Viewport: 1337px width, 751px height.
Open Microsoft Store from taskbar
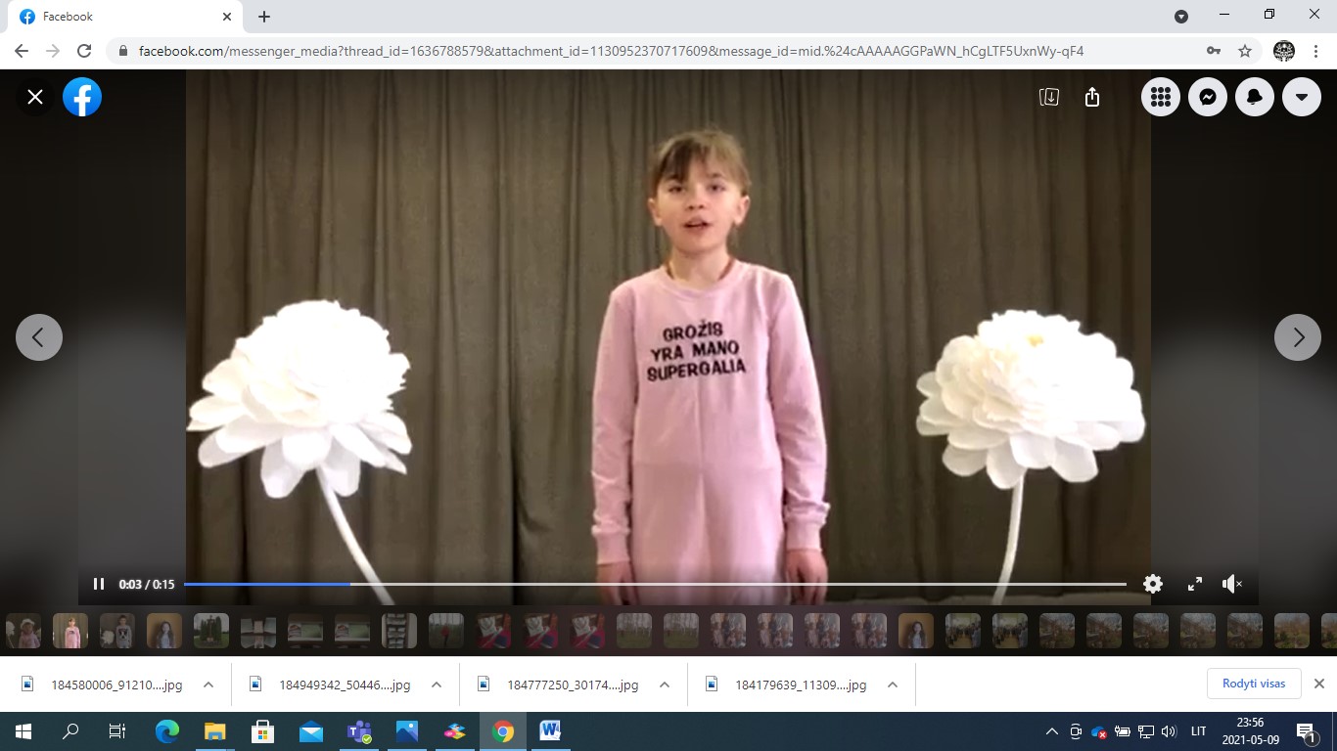pos(262,731)
